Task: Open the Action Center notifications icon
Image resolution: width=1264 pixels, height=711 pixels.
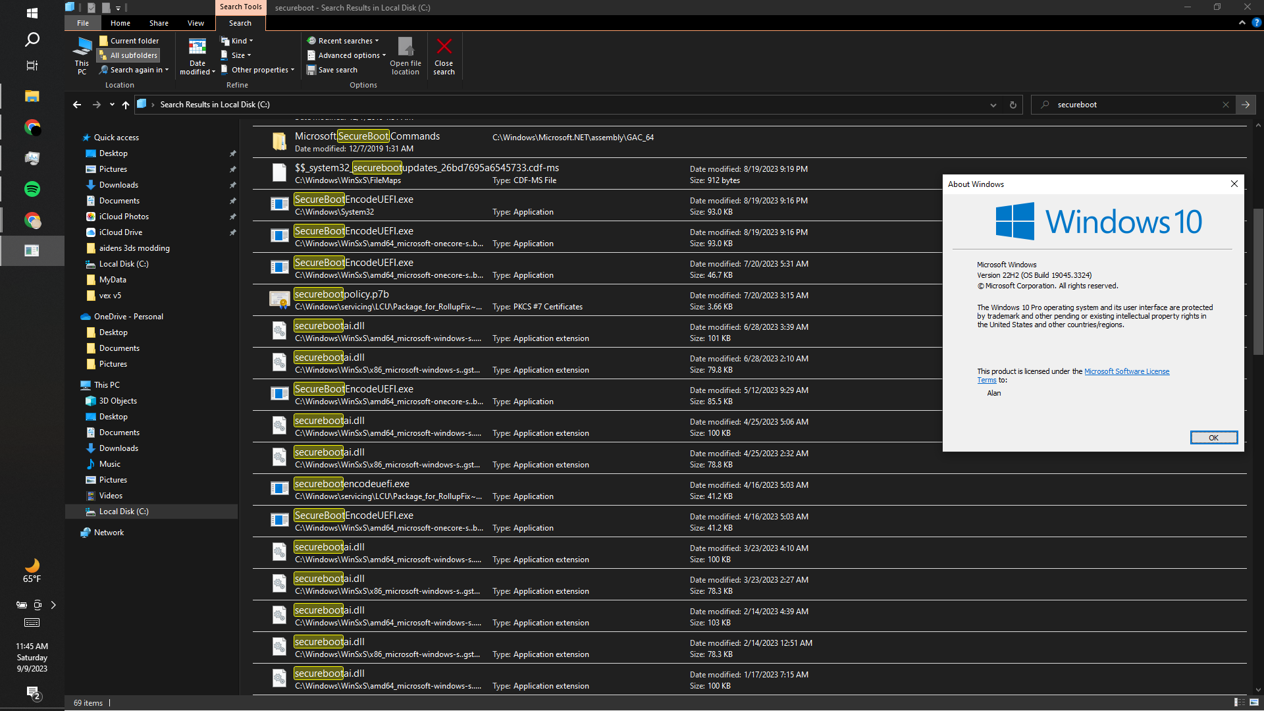Action: pos(33,692)
